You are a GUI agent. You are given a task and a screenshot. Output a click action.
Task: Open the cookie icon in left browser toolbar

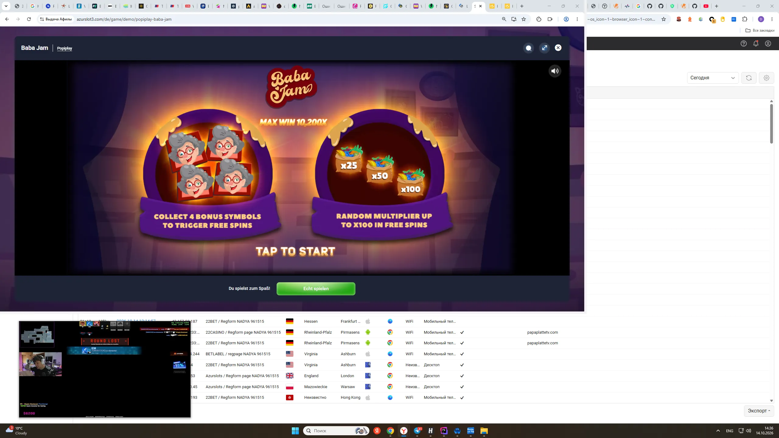point(539,19)
